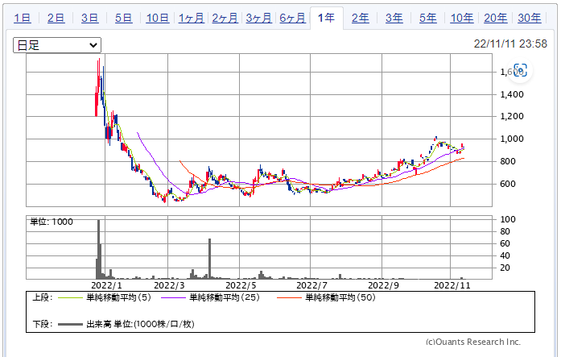Click the 2022/9 date axis label

click(384, 285)
